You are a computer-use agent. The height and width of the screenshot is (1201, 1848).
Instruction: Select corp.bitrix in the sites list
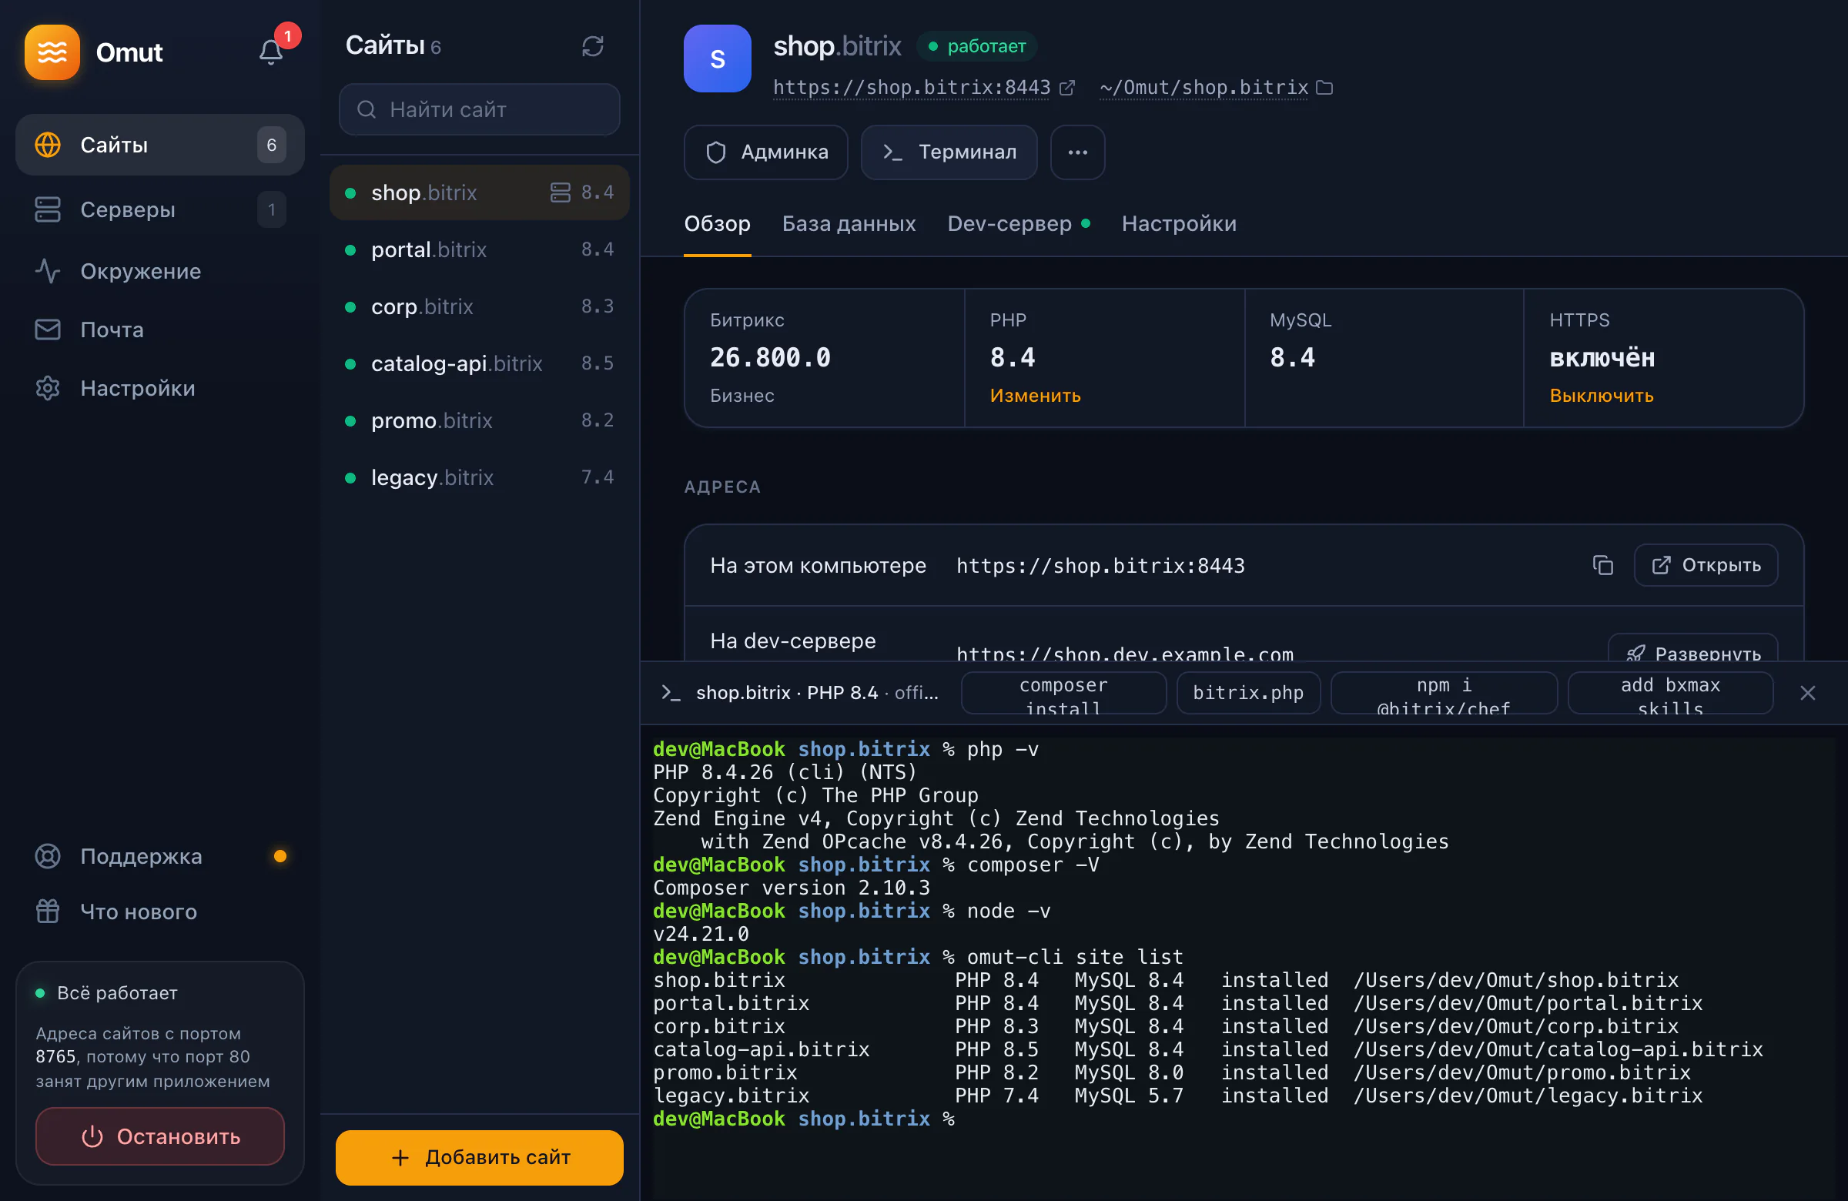pyautogui.click(x=479, y=306)
